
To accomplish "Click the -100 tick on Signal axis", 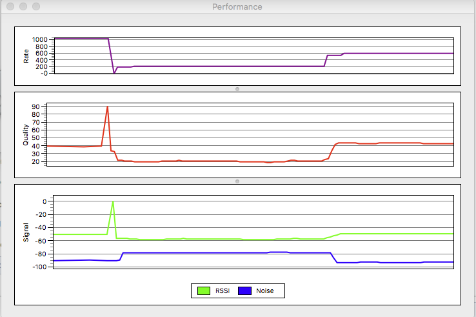I will (41, 267).
